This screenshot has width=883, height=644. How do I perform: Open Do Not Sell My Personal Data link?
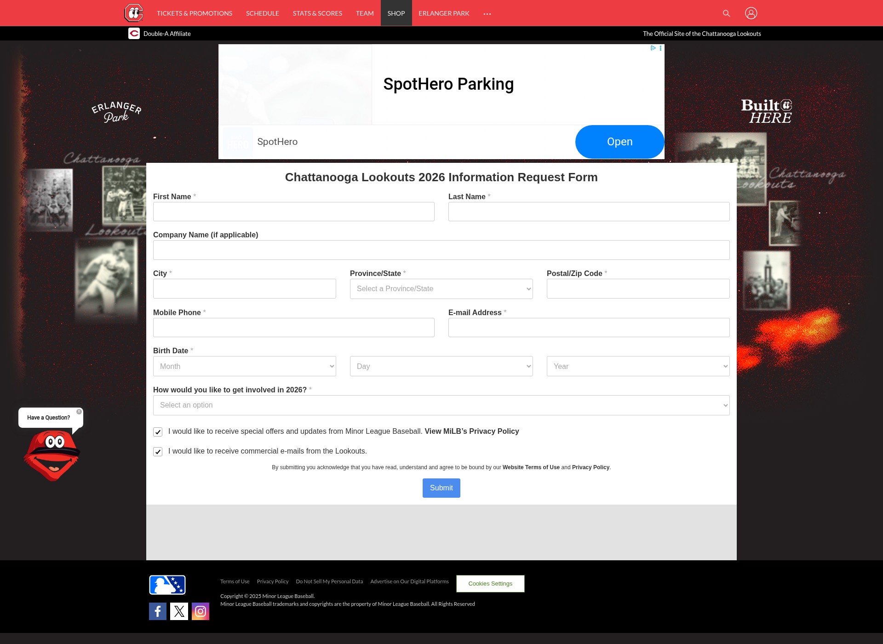click(x=329, y=581)
